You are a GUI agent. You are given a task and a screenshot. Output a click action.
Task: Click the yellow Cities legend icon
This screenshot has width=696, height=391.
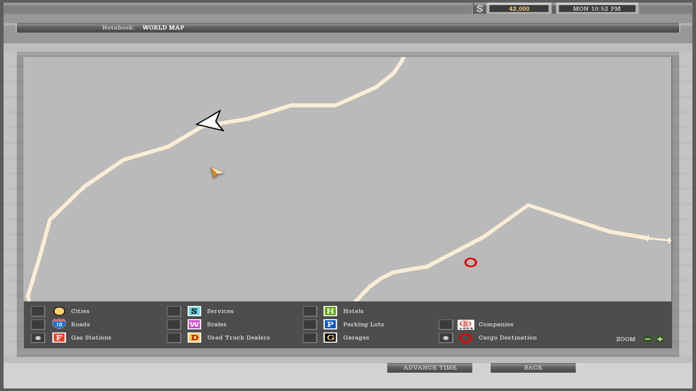(59, 311)
